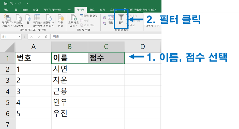
Task: Open Customize Quick Access Toolbar dropdown
Action: point(27,3)
